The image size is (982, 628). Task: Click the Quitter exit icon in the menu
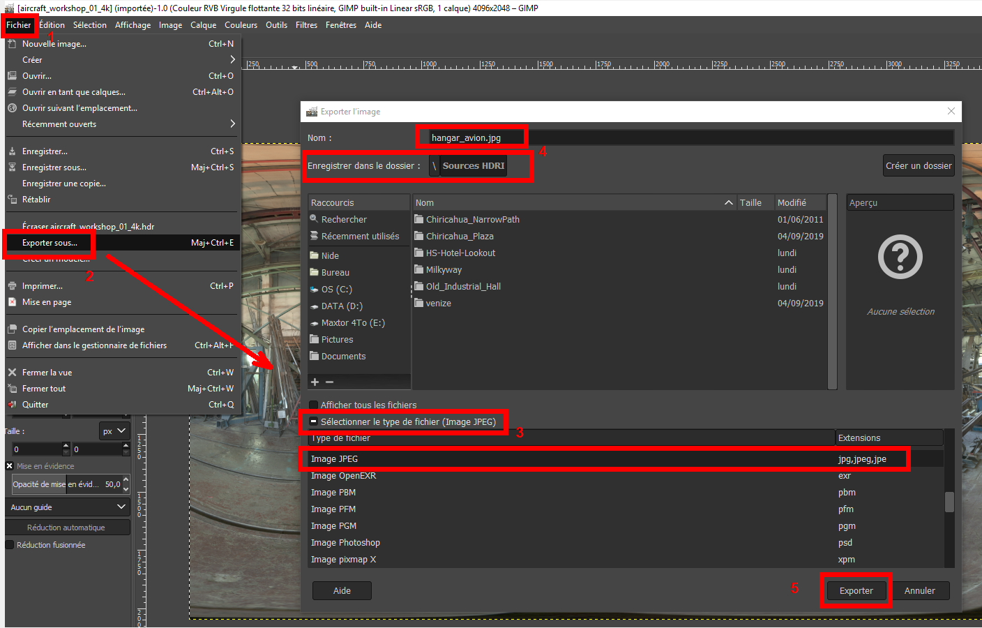pos(12,405)
